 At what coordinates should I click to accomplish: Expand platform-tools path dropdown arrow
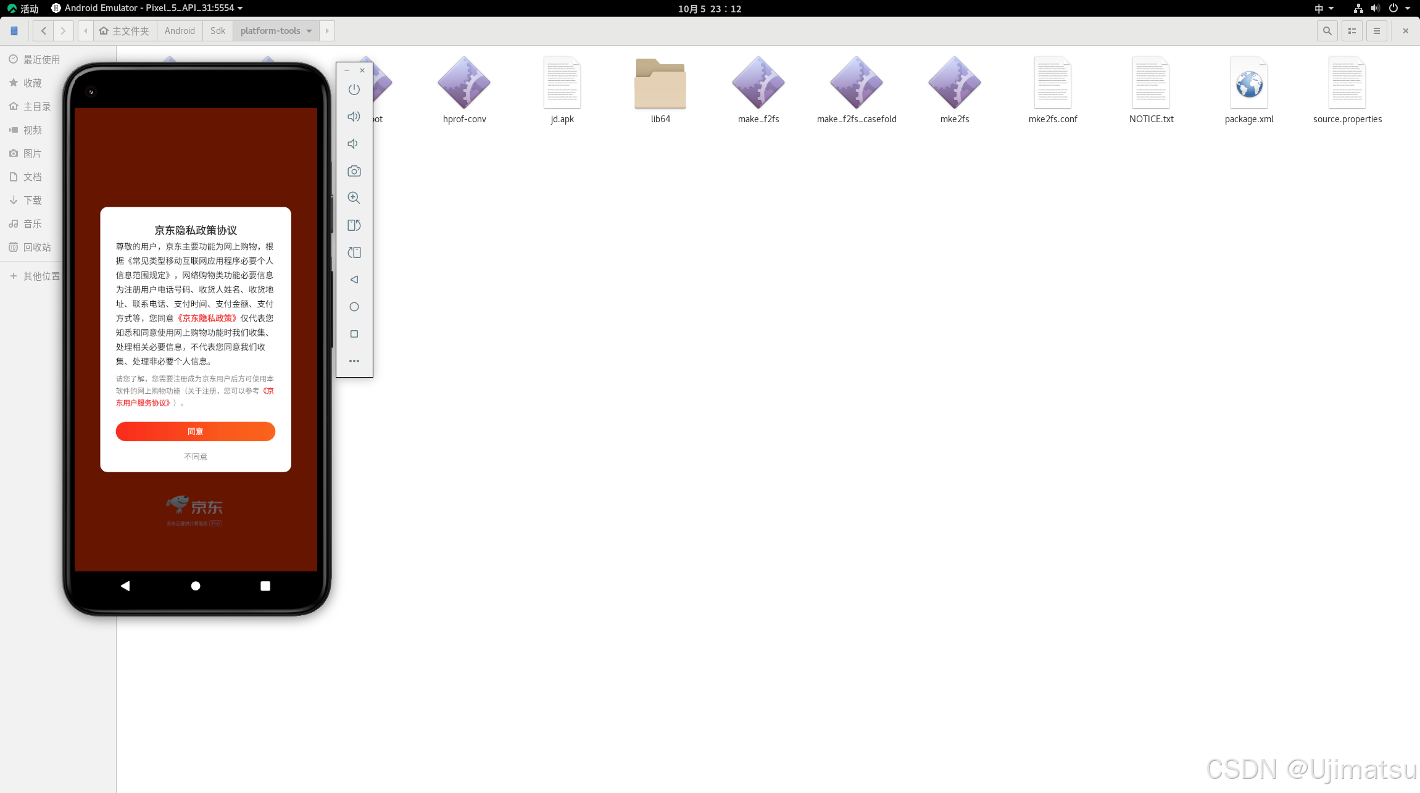point(309,31)
